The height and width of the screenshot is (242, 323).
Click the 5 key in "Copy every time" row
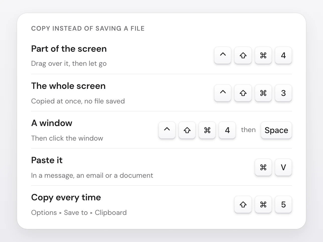(283, 204)
